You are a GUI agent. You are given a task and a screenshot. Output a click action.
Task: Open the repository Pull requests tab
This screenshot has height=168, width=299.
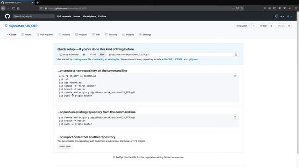[45, 35]
